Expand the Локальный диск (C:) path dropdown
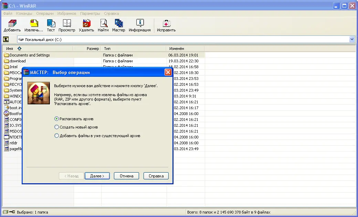Image resolution: width=358 pixels, height=217 pixels. [x=352, y=39]
